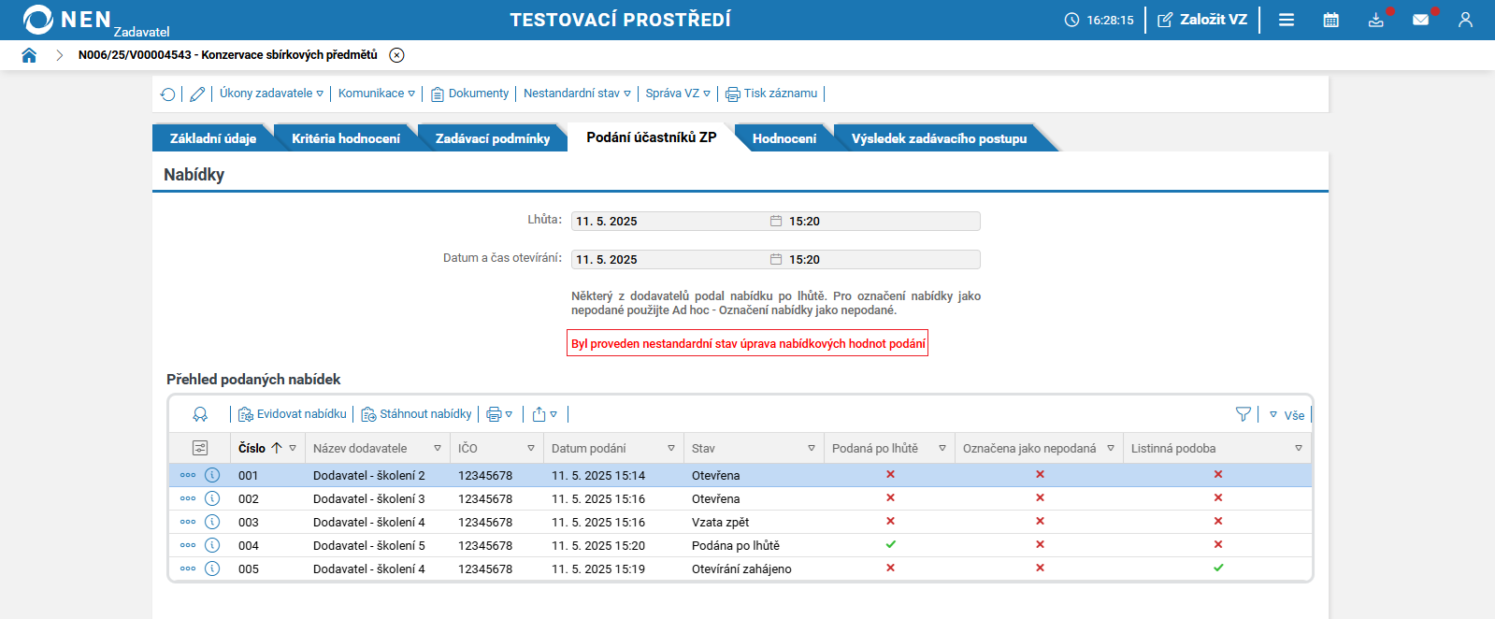Viewport: 1495px width, 619px height.
Task: Open the Vše filter dropdown
Action: pyautogui.click(x=1287, y=415)
